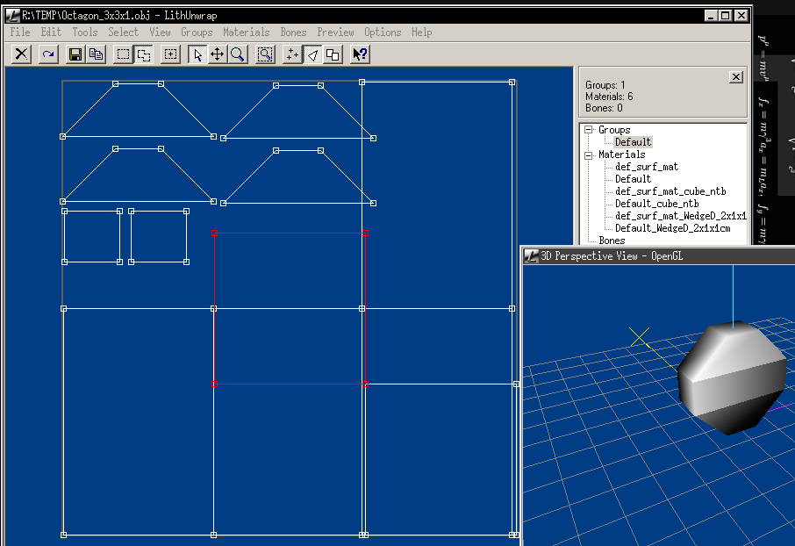Open the Bones menu
795x546 pixels.
[294, 32]
